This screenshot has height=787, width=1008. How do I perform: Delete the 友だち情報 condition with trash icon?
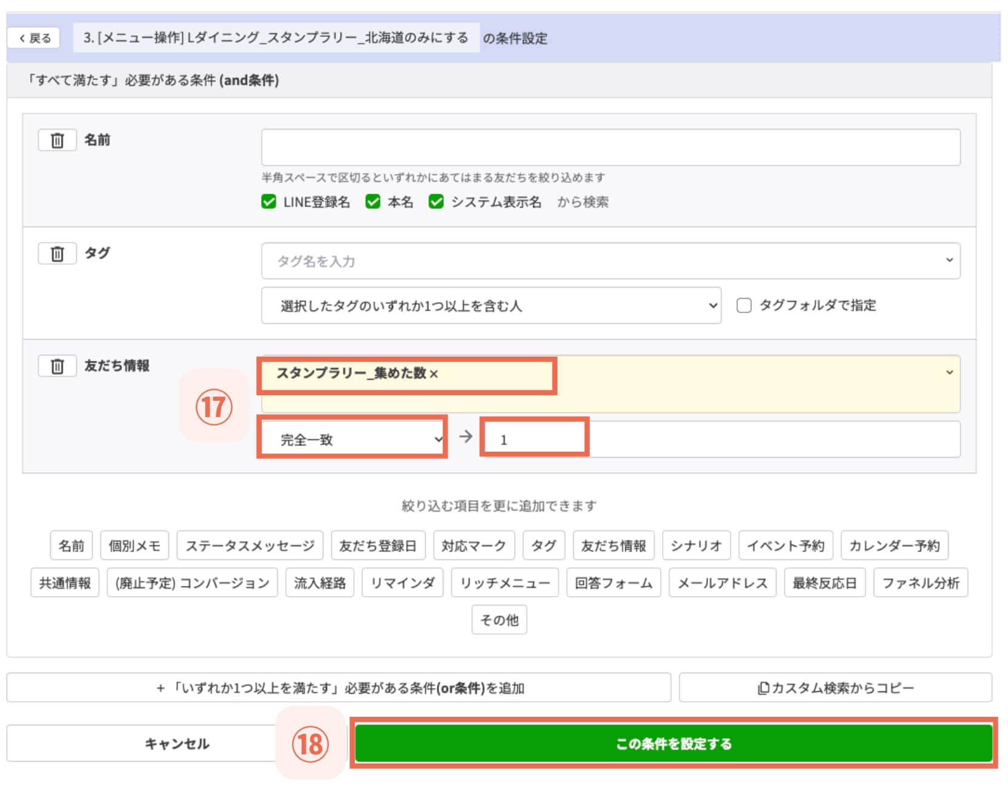(x=56, y=366)
